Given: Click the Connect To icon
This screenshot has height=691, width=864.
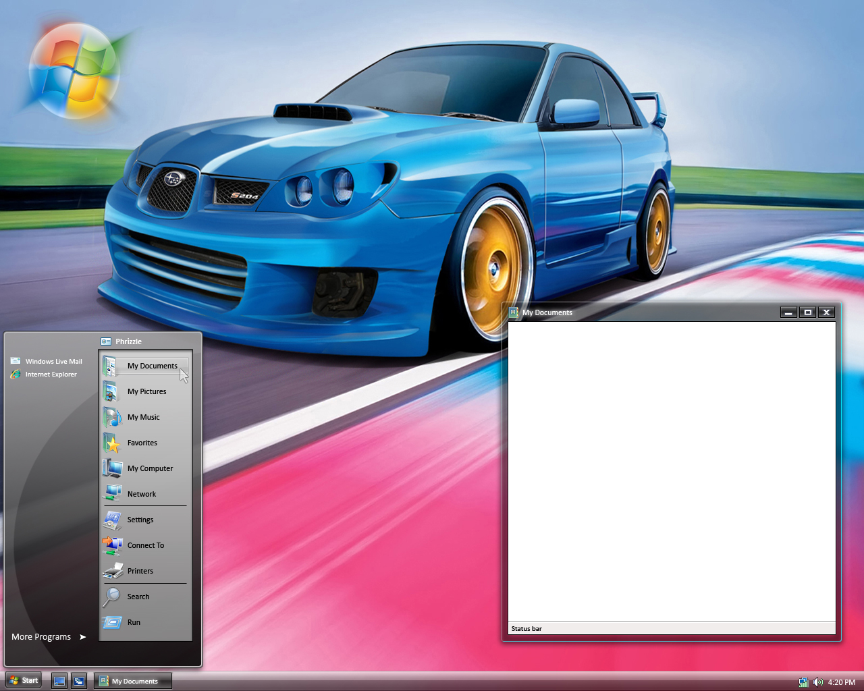Looking at the screenshot, I should click(x=112, y=545).
